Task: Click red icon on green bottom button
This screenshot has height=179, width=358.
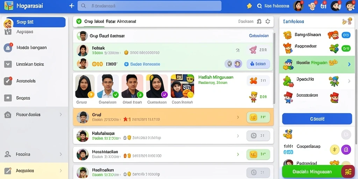Action: click(348, 172)
